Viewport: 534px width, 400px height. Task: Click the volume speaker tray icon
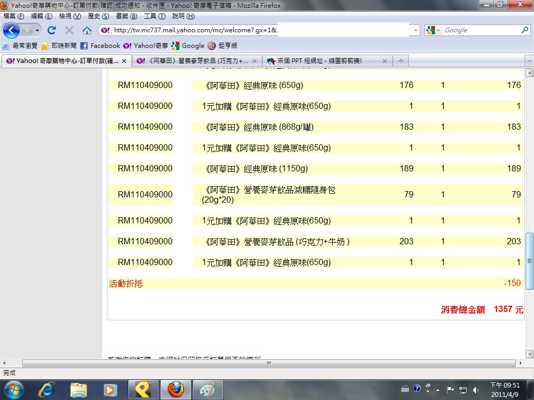point(476,390)
